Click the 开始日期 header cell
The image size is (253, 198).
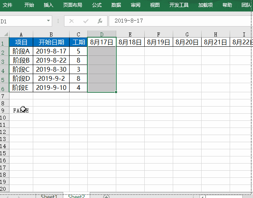[51, 42]
